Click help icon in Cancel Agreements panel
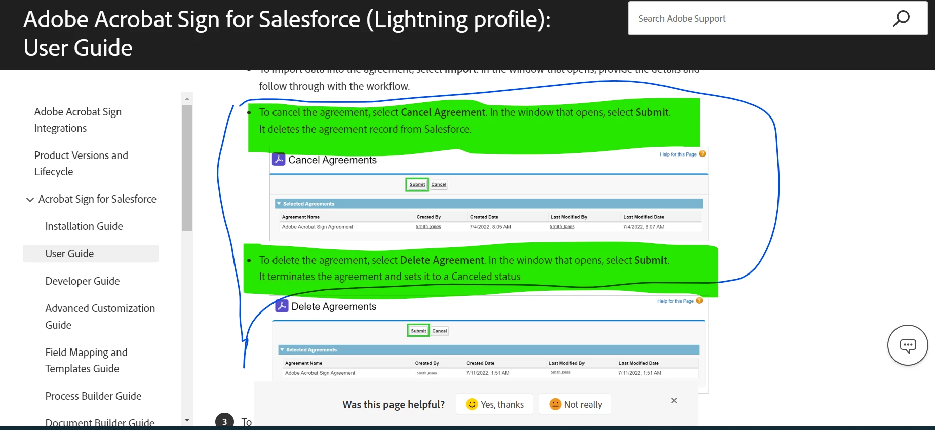The width and height of the screenshot is (935, 430). tap(703, 154)
